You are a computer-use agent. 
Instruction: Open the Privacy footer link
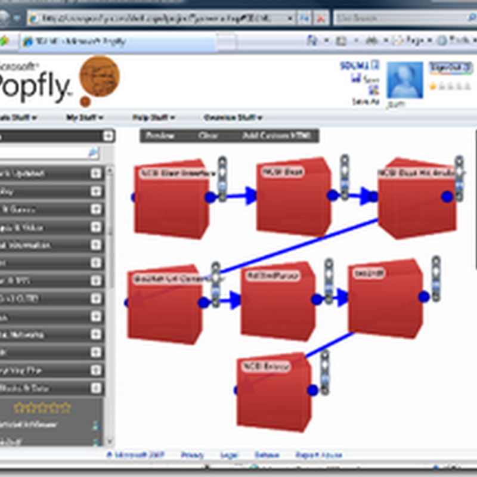pyautogui.click(x=192, y=455)
